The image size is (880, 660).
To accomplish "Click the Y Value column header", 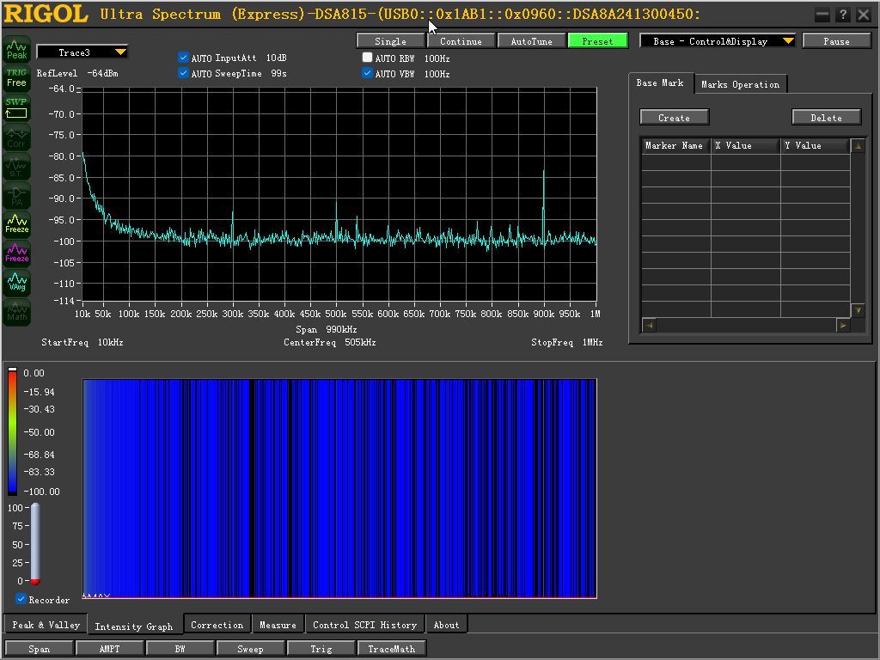I will tap(815, 145).
